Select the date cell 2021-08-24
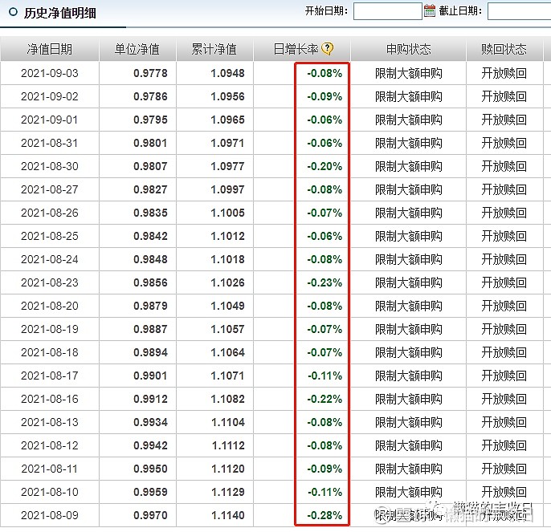551x532 pixels. (50, 259)
